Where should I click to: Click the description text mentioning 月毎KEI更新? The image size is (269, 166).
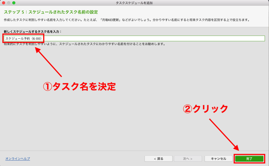click(127, 20)
